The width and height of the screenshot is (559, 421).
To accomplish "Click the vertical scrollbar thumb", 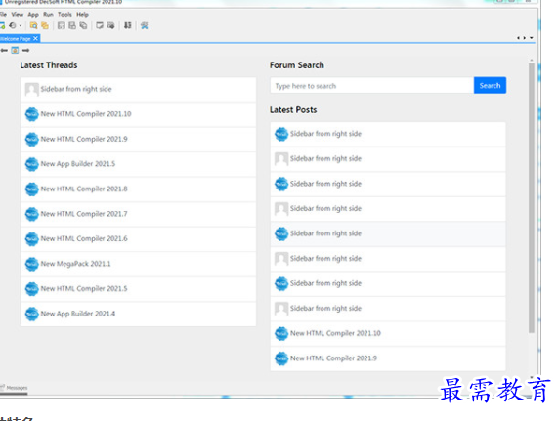I will click(532, 198).
